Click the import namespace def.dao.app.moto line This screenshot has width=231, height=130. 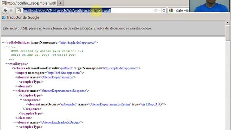tap(50, 73)
